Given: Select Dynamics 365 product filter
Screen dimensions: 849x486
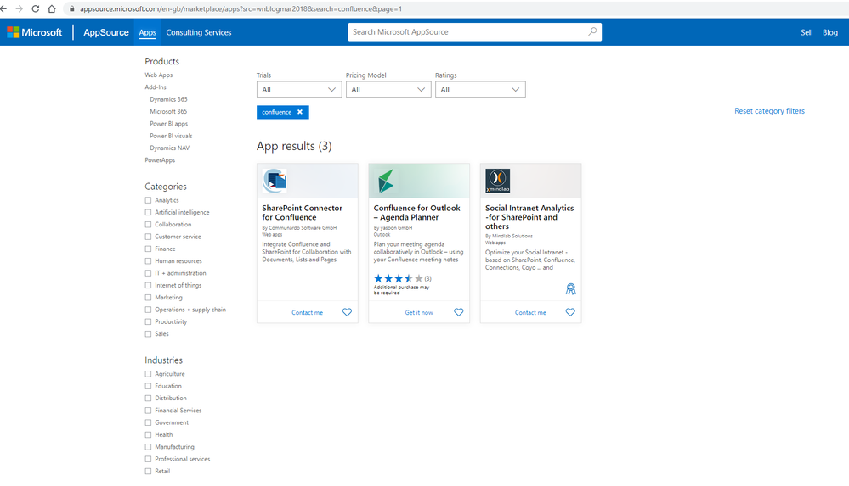Looking at the screenshot, I should point(168,99).
